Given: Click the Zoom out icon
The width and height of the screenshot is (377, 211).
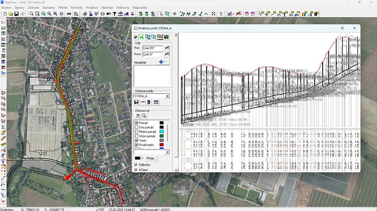Looking at the screenshot, I should click(x=49, y=14).
